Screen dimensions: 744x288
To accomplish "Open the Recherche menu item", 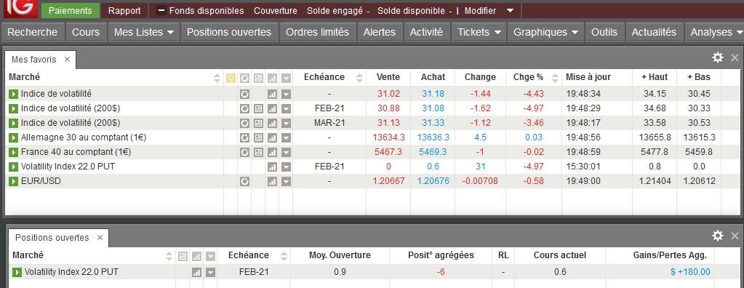I will click(32, 32).
